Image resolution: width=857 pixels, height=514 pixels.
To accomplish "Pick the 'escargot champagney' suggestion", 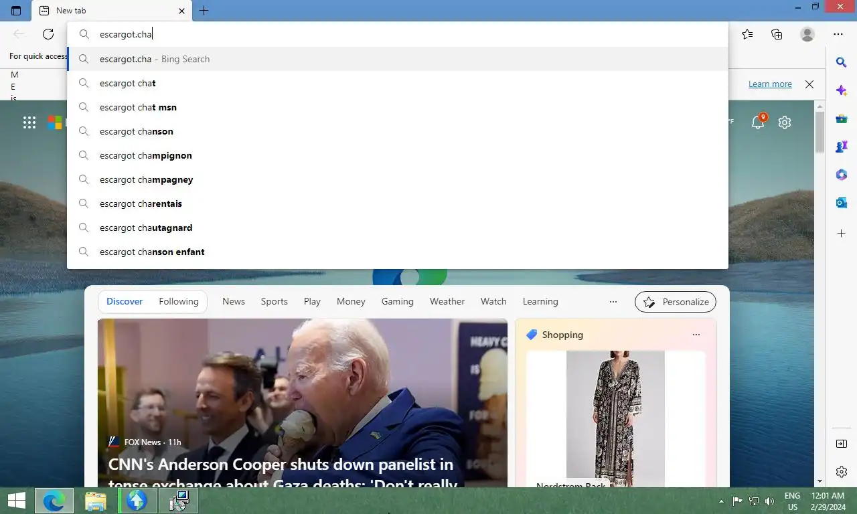I will tap(398, 179).
